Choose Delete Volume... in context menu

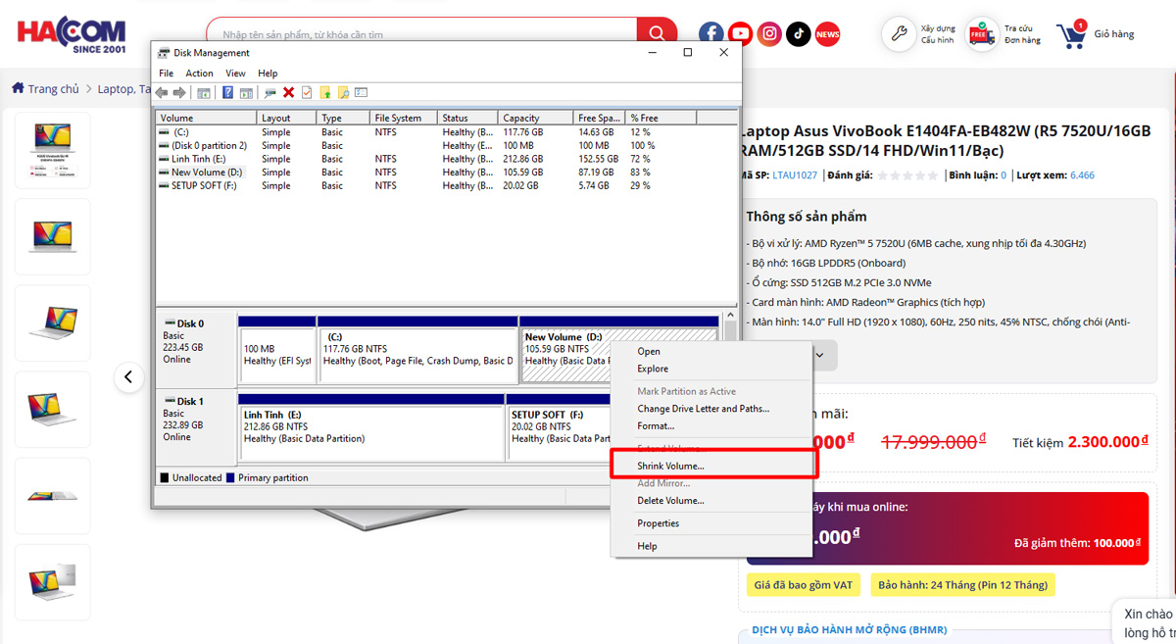(670, 501)
